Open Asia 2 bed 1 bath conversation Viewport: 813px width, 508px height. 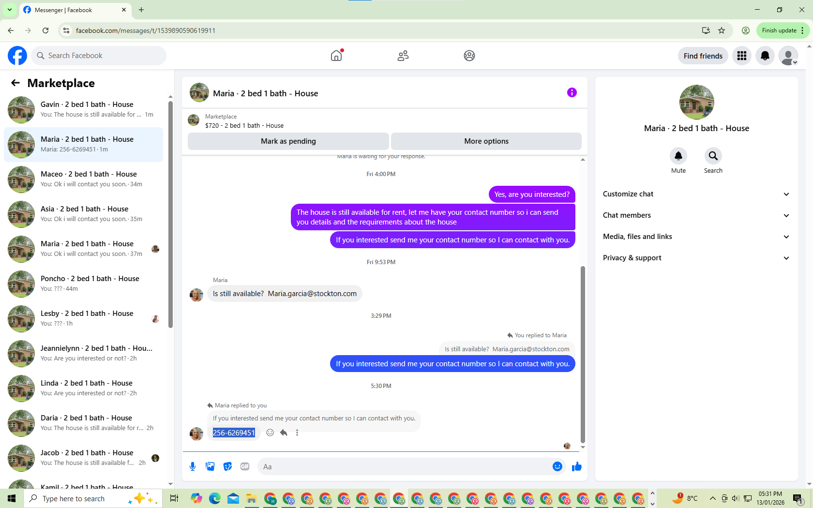point(83,214)
